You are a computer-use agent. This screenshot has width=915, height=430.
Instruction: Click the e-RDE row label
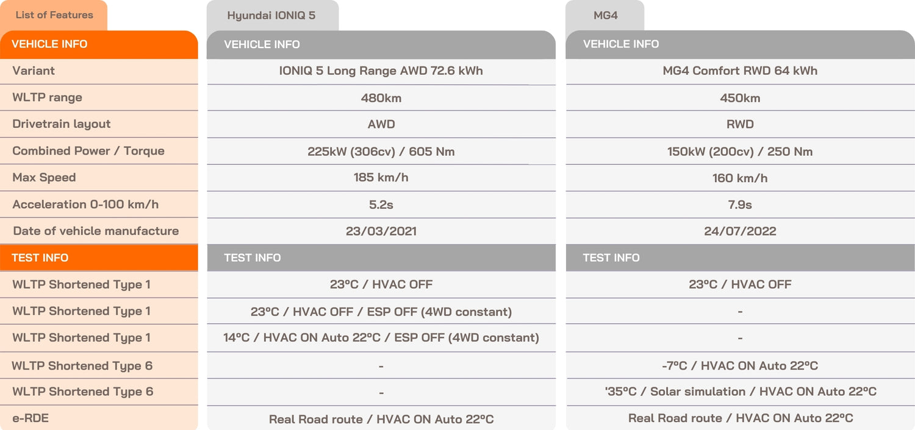29,418
